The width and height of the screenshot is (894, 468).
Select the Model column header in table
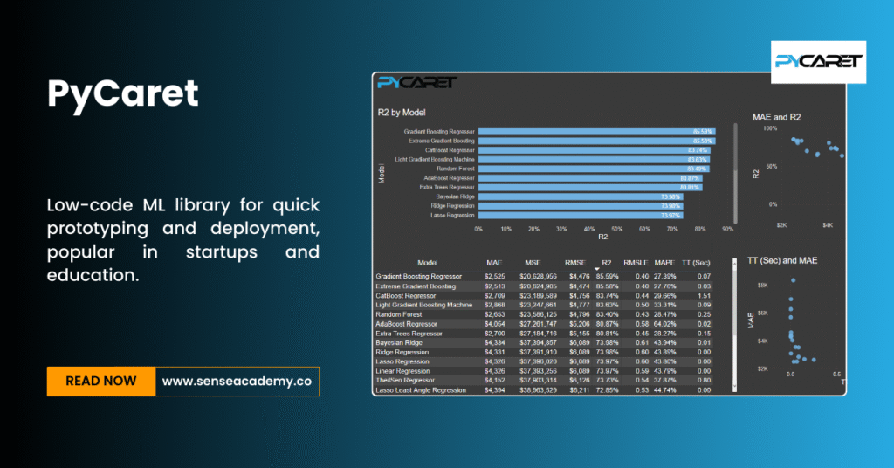pyautogui.click(x=427, y=262)
